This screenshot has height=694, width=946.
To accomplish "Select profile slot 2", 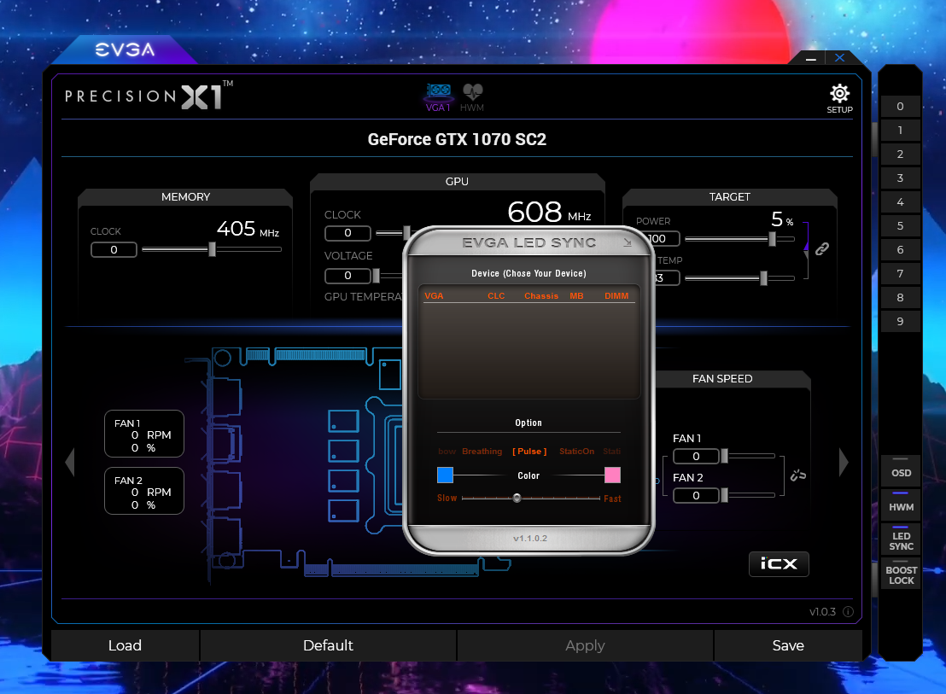I will (x=900, y=155).
